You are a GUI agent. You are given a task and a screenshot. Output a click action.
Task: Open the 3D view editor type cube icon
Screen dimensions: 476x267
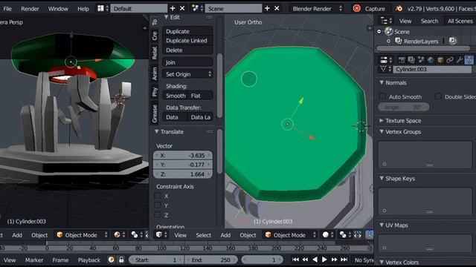161,235
